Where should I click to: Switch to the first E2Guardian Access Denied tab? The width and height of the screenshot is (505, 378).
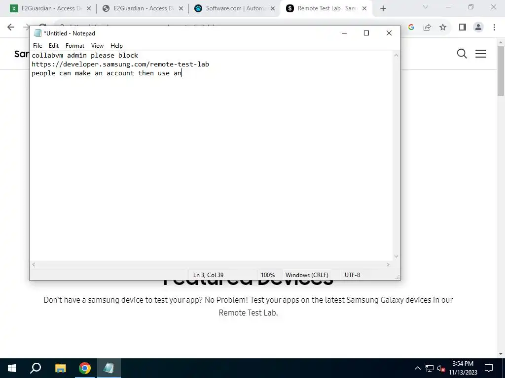pyautogui.click(x=51, y=8)
